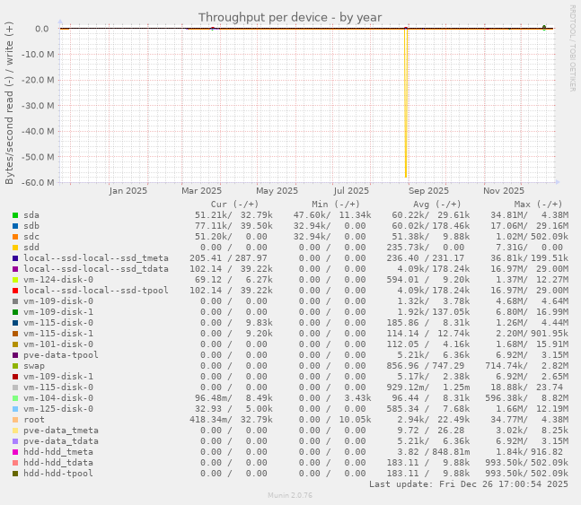The height and width of the screenshot is (505, 581).
Task: Click pale yellow swatch for pve-data_tmeta
Action: click(15, 431)
